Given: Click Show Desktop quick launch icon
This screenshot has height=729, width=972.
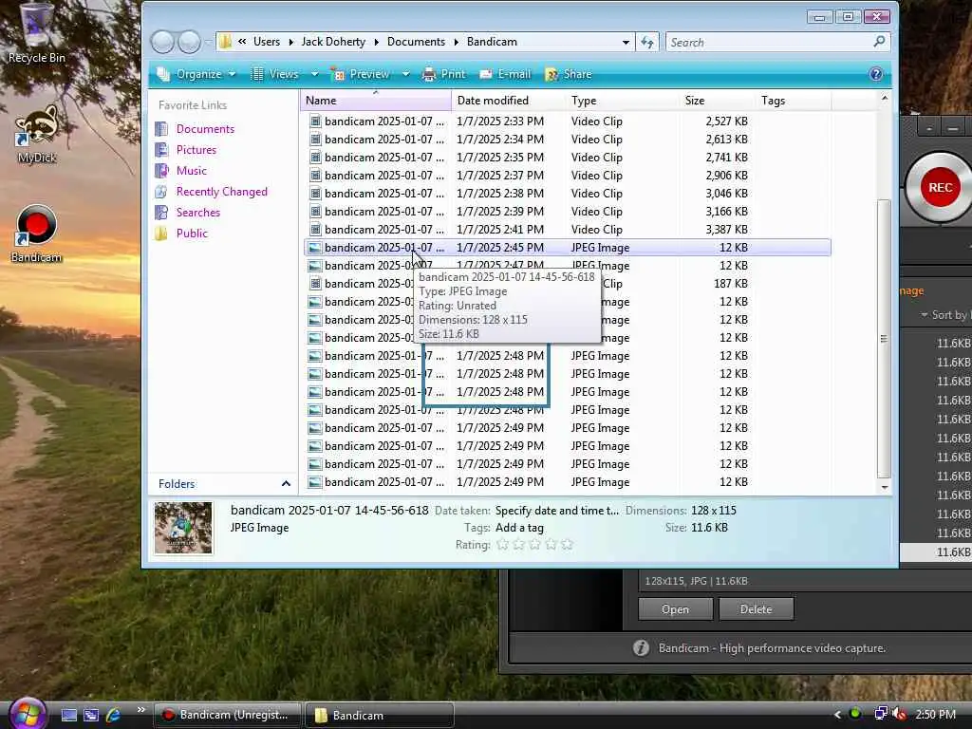Looking at the screenshot, I should pyautogui.click(x=68, y=715).
